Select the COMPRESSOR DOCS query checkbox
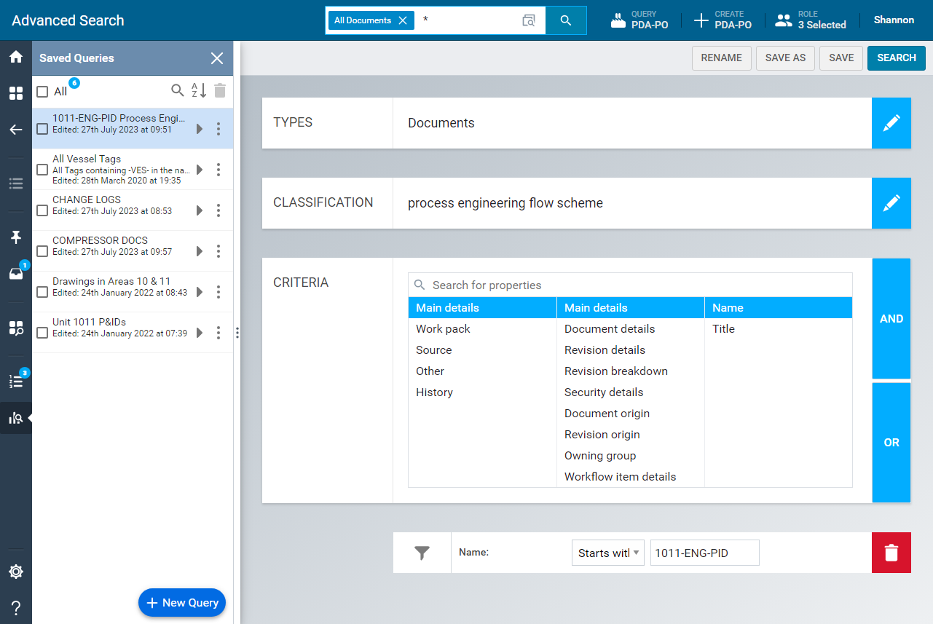The image size is (933, 624). point(42,251)
